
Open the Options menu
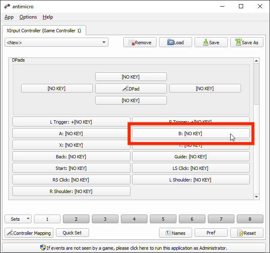(28, 17)
